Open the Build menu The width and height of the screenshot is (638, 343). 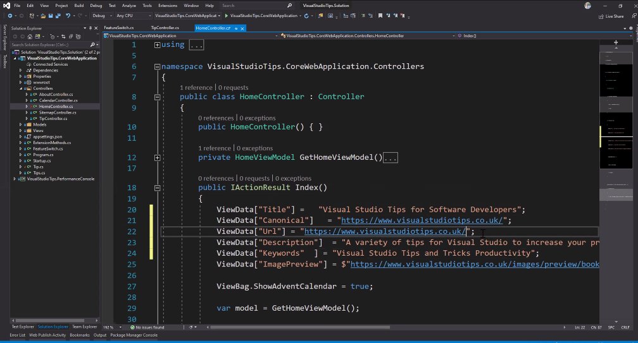[x=79, y=6]
